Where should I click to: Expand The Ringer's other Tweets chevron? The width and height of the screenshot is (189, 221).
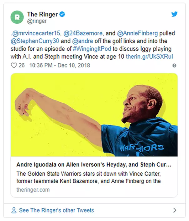(x=175, y=210)
